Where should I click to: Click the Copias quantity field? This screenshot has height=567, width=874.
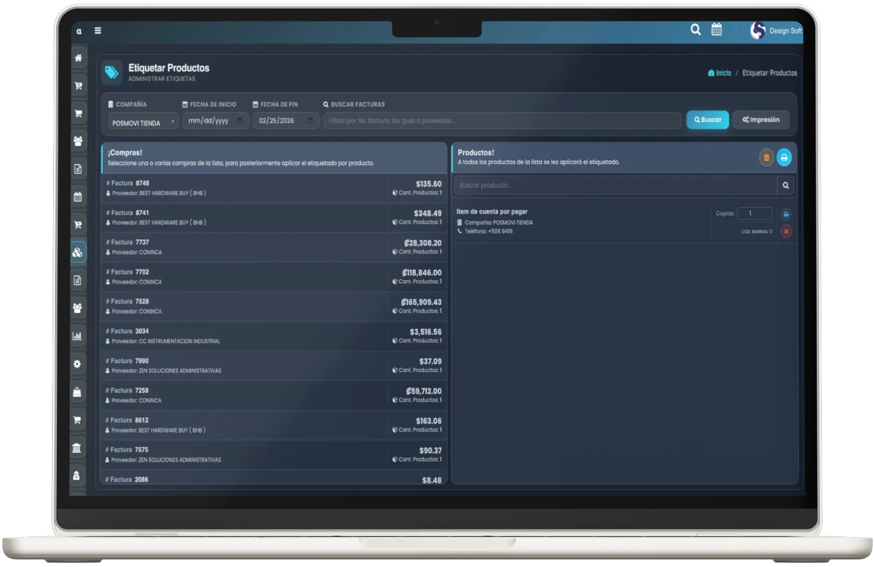(754, 213)
